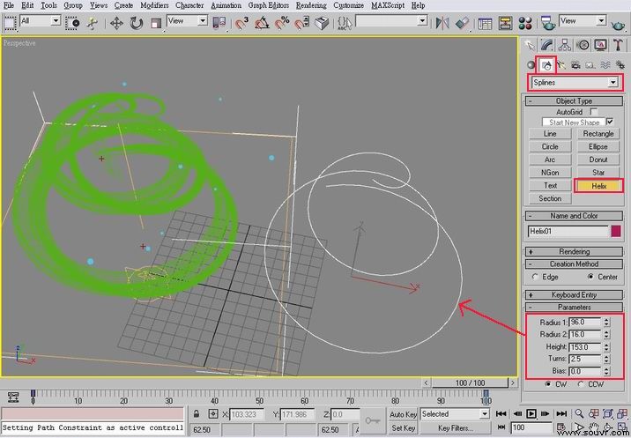This screenshot has width=631, height=438.
Task: Select the Edge creation method
Action: tap(535, 277)
